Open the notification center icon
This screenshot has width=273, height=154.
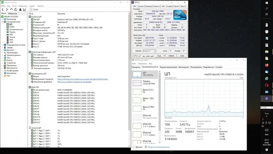point(267,150)
